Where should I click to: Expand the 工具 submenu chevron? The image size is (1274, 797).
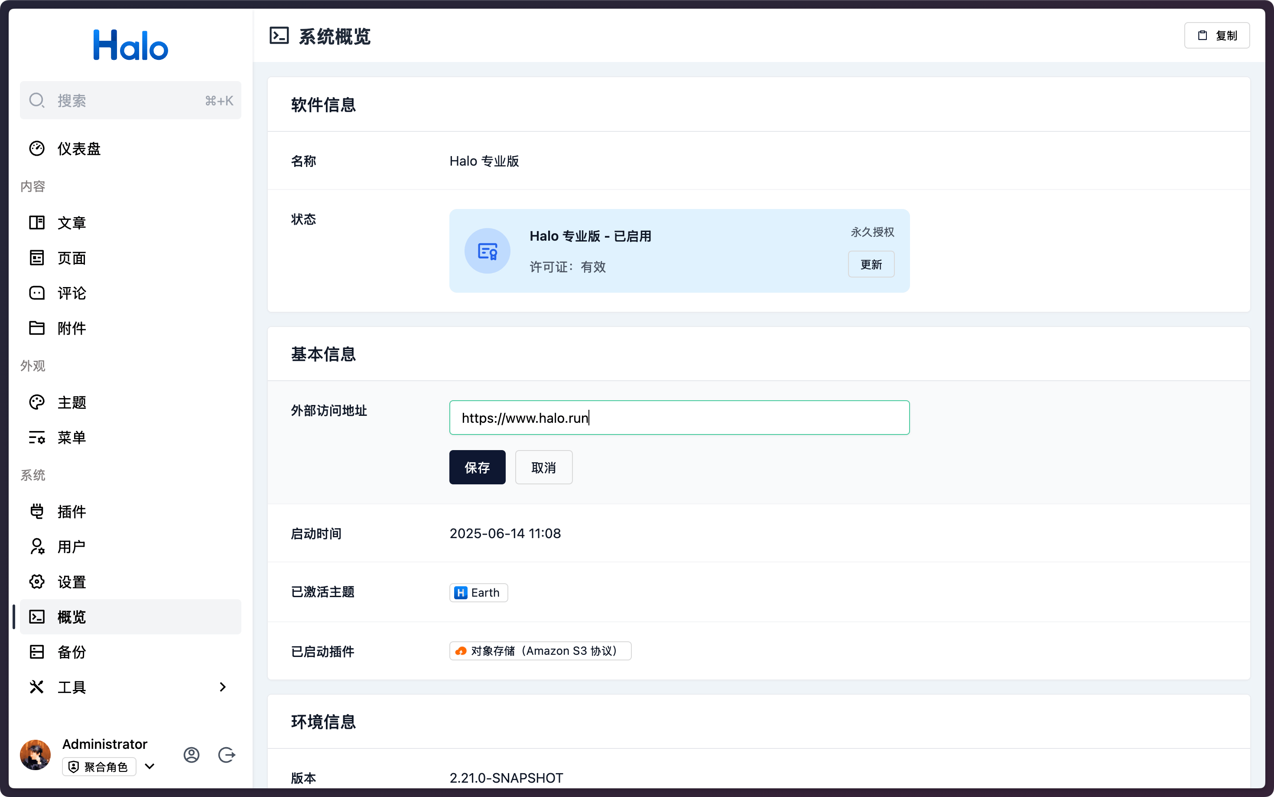[x=222, y=687]
